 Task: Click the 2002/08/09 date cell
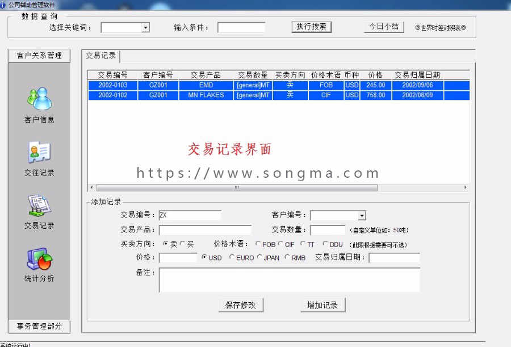(x=417, y=95)
